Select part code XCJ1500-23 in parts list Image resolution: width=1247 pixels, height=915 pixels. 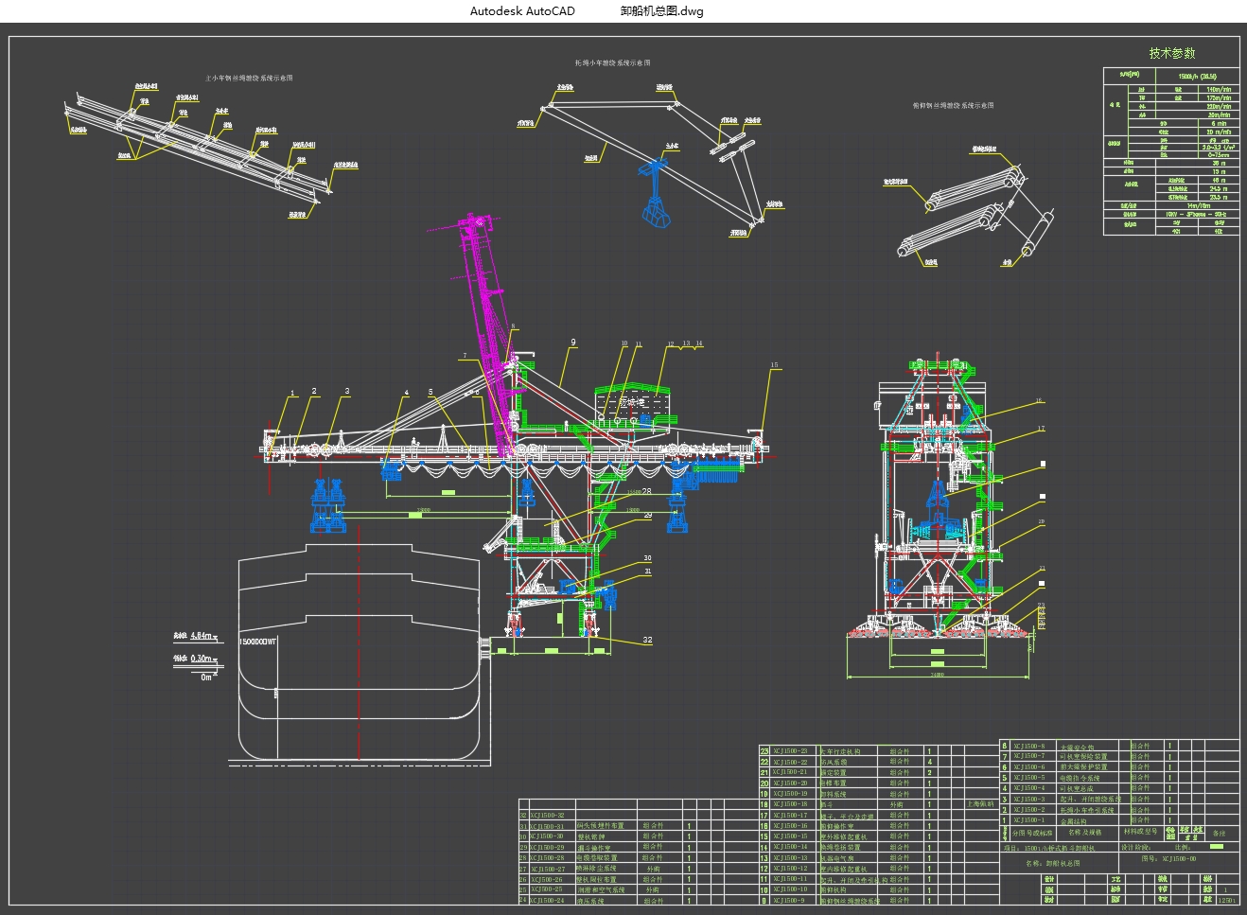click(x=790, y=751)
